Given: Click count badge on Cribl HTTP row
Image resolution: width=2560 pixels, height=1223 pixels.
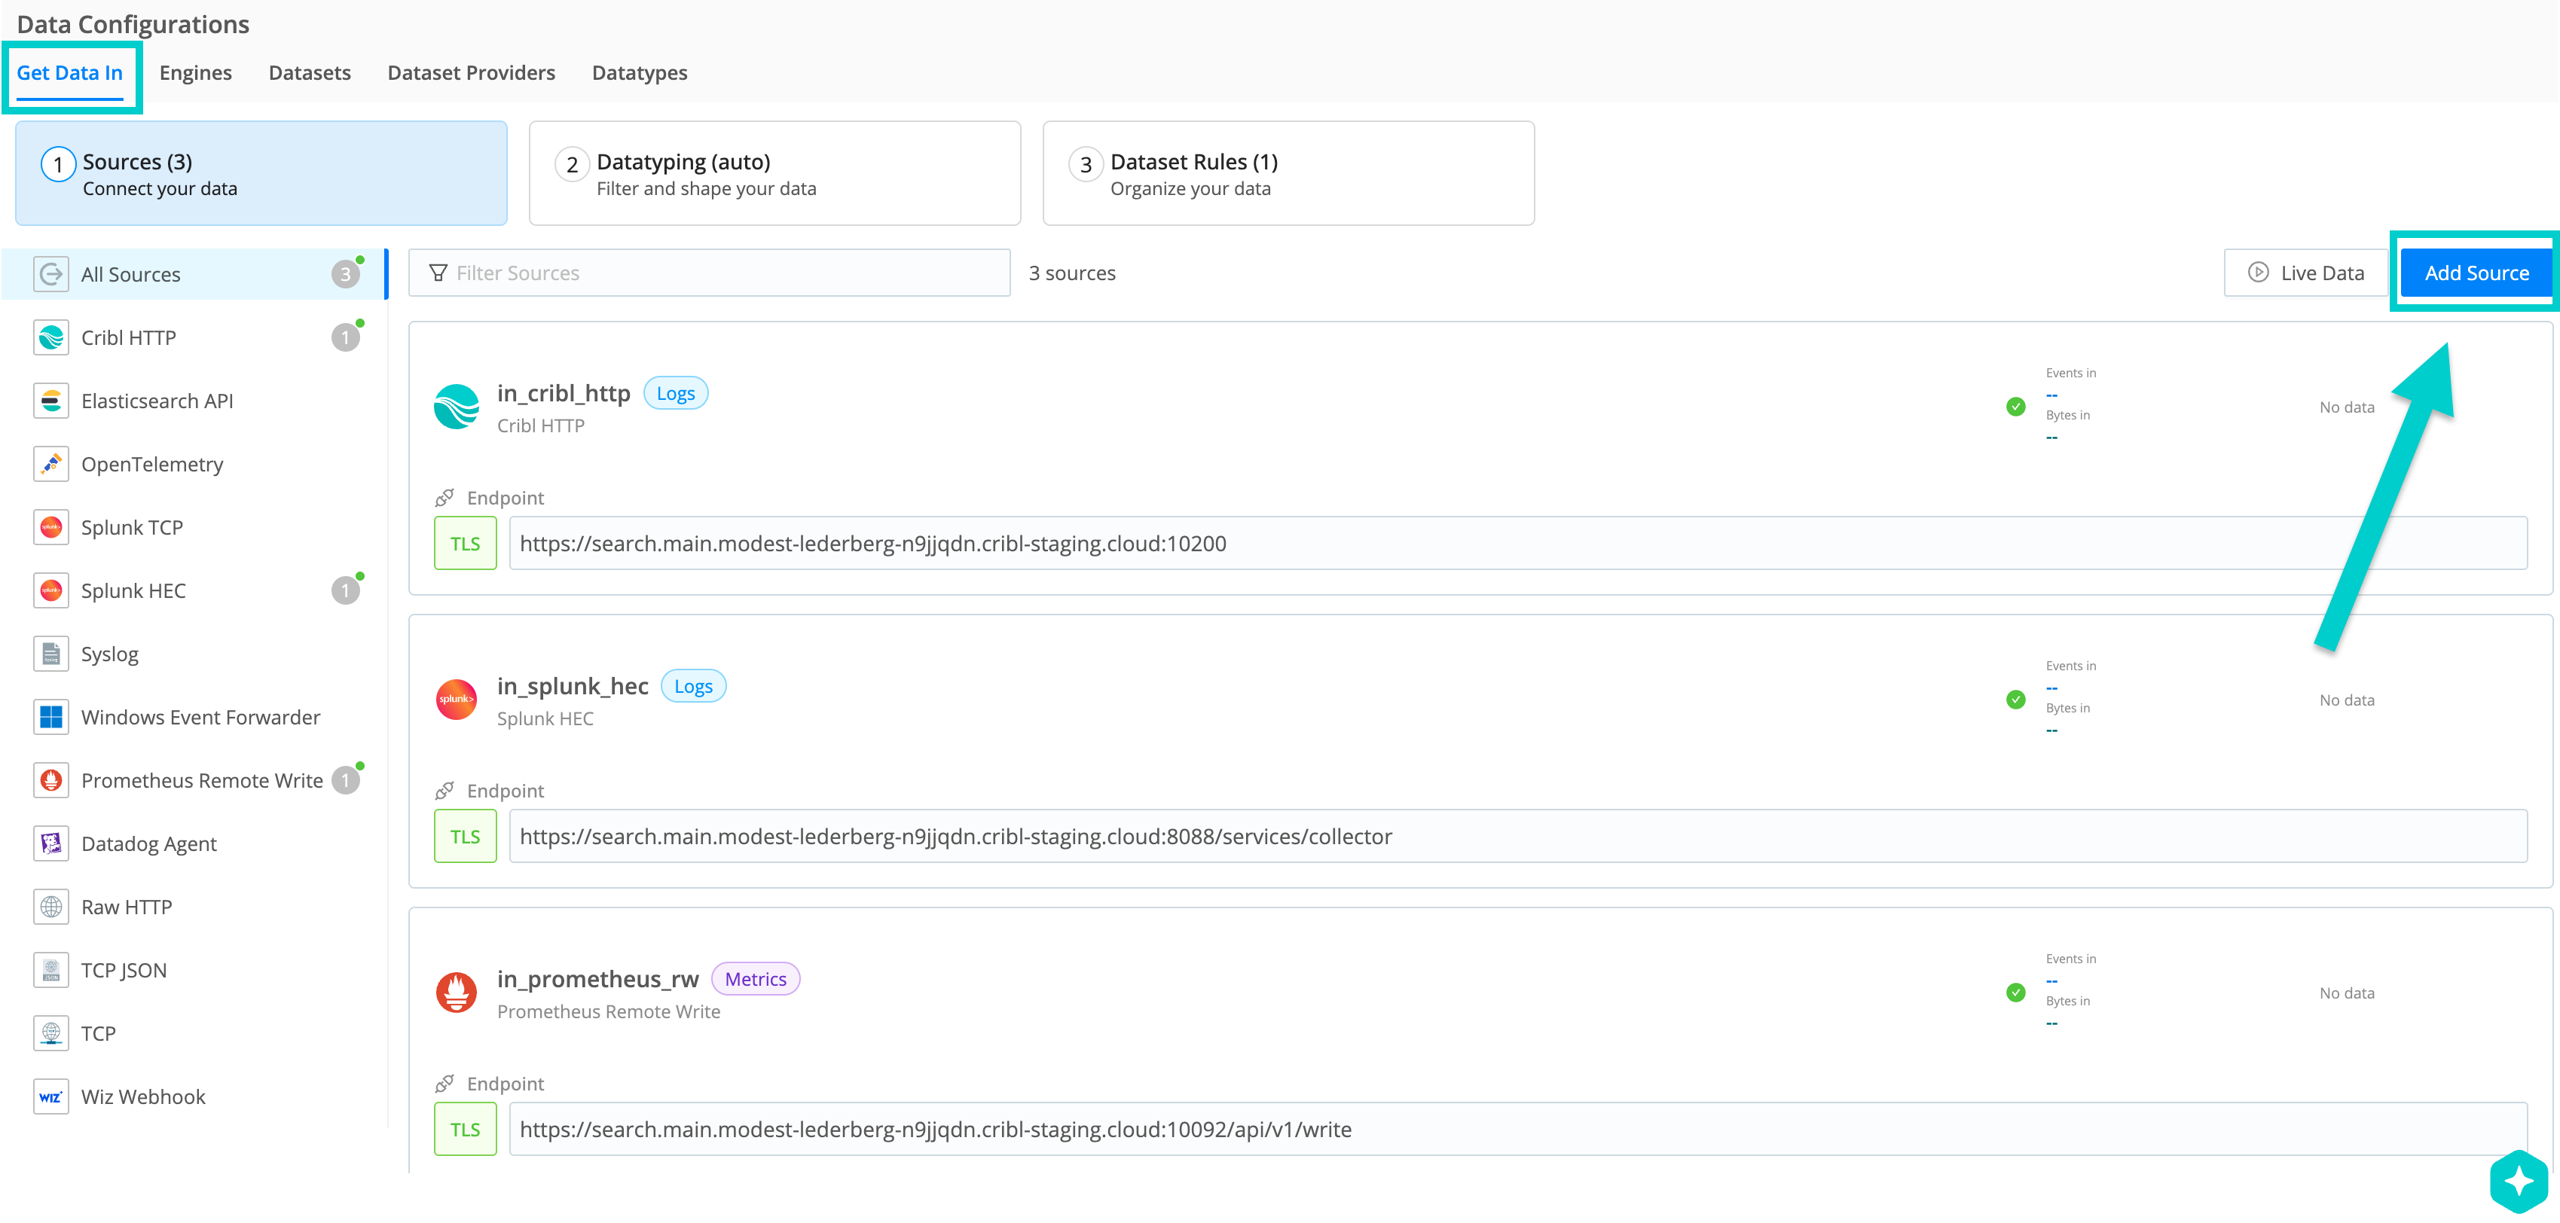Looking at the screenshot, I should click(x=345, y=338).
